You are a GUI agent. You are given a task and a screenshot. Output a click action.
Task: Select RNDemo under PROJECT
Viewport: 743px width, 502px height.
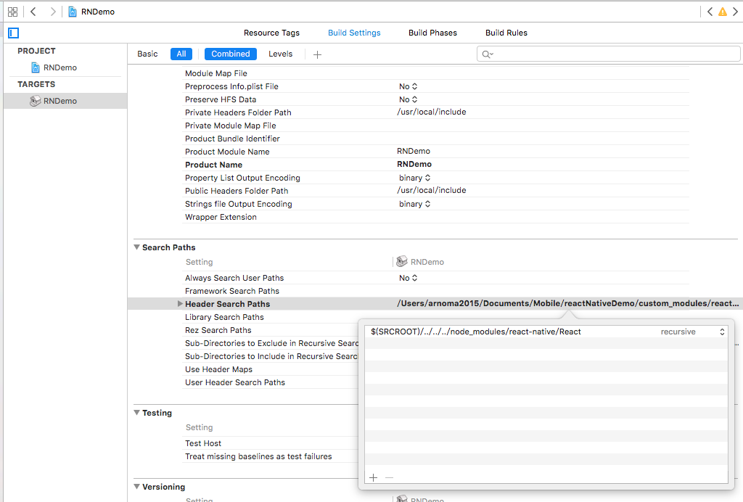point(59,67)
